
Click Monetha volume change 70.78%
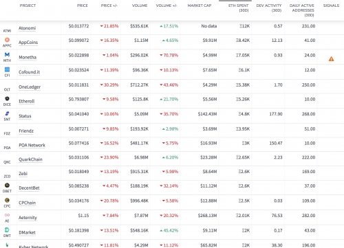tap(169, 55)
